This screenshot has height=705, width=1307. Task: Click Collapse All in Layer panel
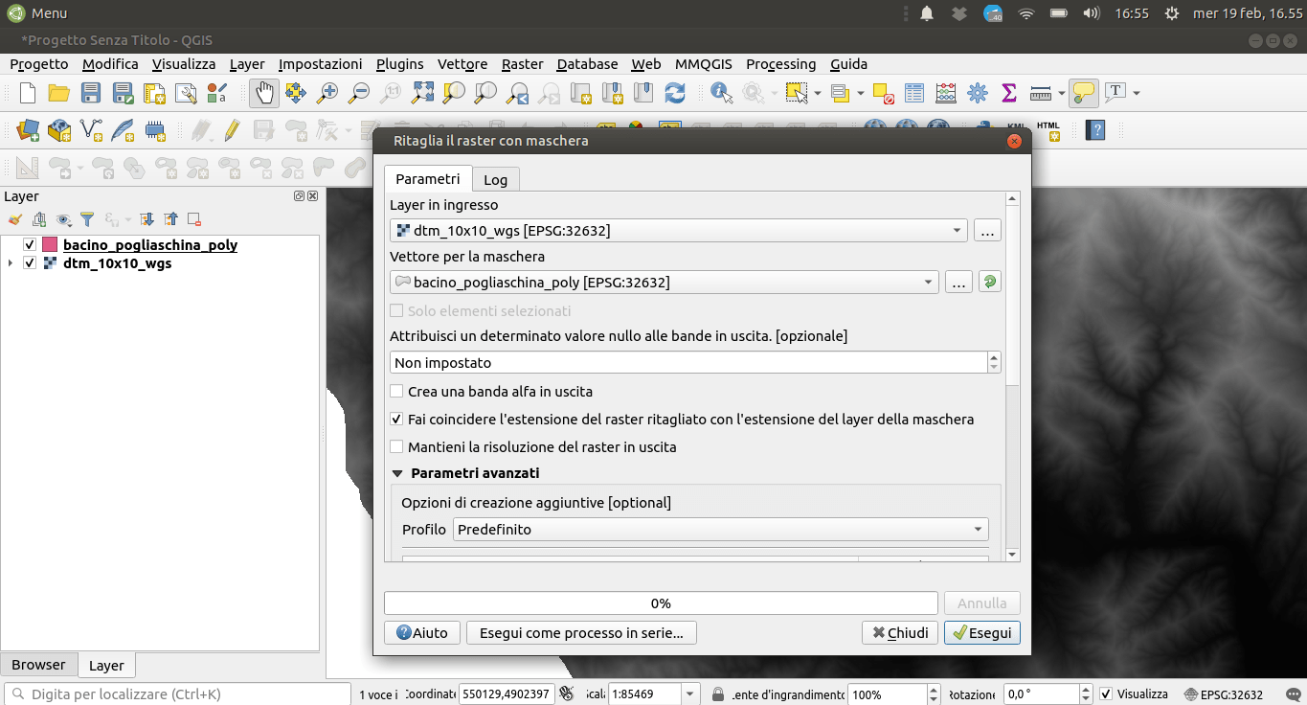[170, 219]
